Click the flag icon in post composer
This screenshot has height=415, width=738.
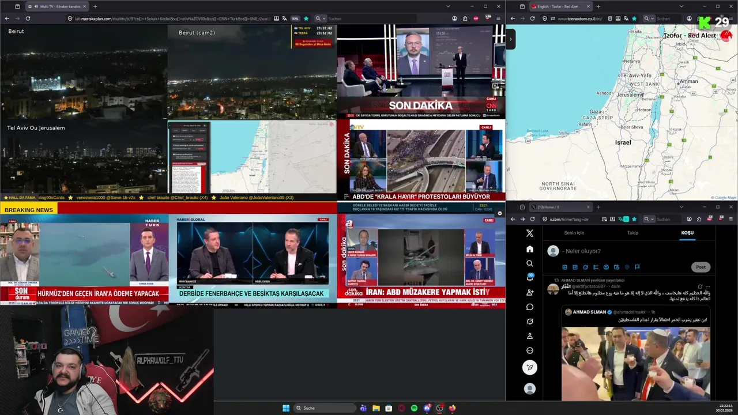point(637,267)
